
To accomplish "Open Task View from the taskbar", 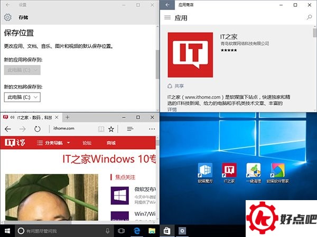I will (x=121, y=231).
